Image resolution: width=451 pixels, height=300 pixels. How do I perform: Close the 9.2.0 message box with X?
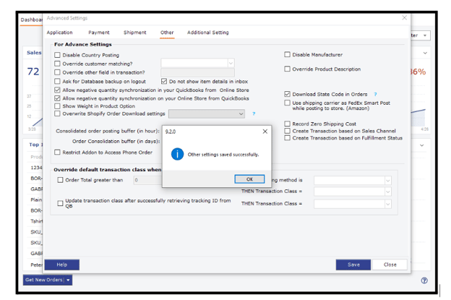click(x=265, y=132)
